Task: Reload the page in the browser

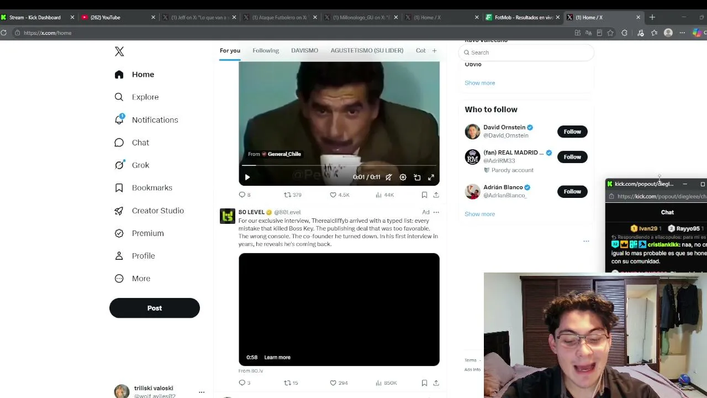Action: pyautogui.click(x=3, y=33)
